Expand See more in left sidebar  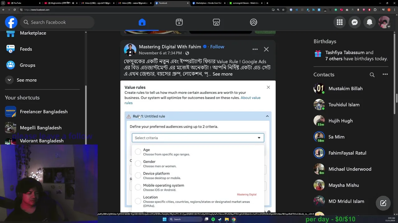(x=26, y=80)
